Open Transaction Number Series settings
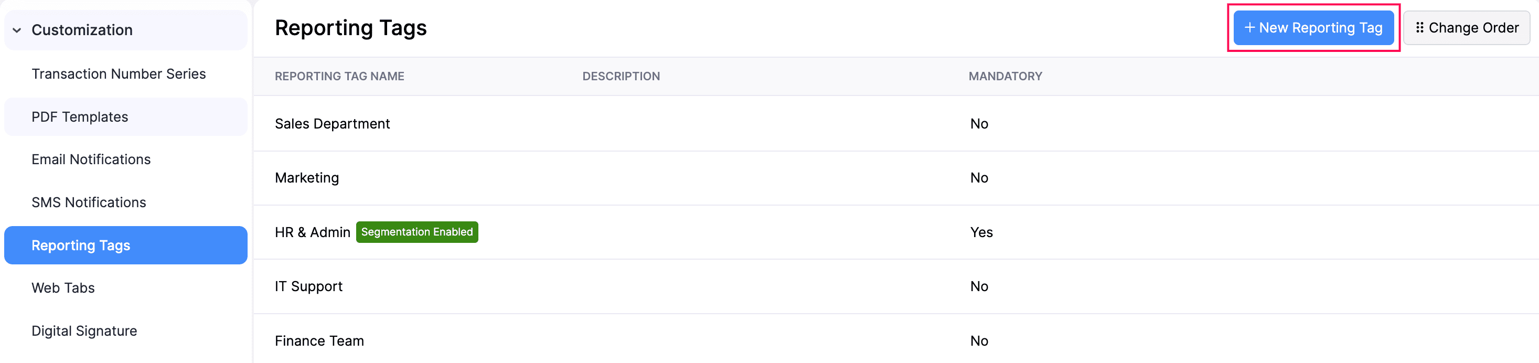1539x363 pixels. click(119, 73)
